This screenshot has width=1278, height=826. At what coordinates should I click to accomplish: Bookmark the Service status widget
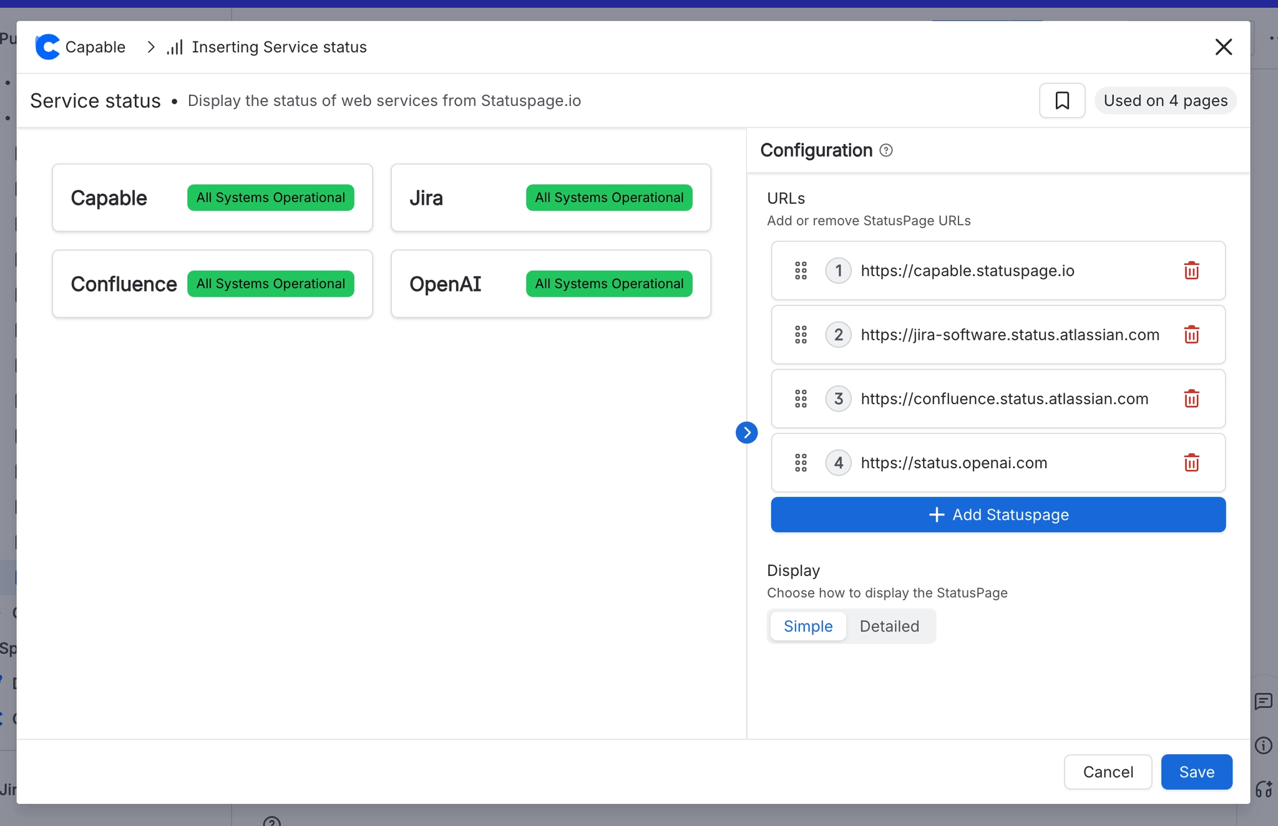(1061, 100)
